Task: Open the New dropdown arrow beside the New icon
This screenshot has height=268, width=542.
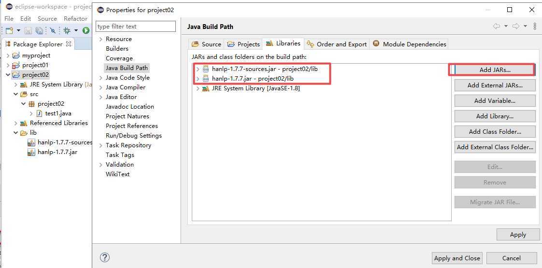Action: tap(18, 31)
